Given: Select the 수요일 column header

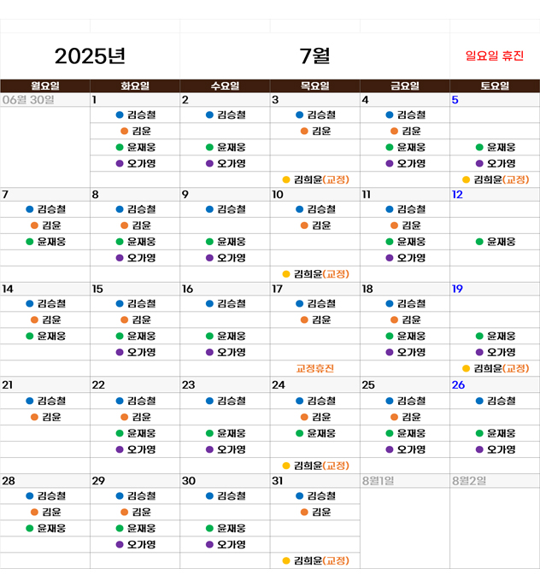Looking at the screenshot, I should (225, 86).
